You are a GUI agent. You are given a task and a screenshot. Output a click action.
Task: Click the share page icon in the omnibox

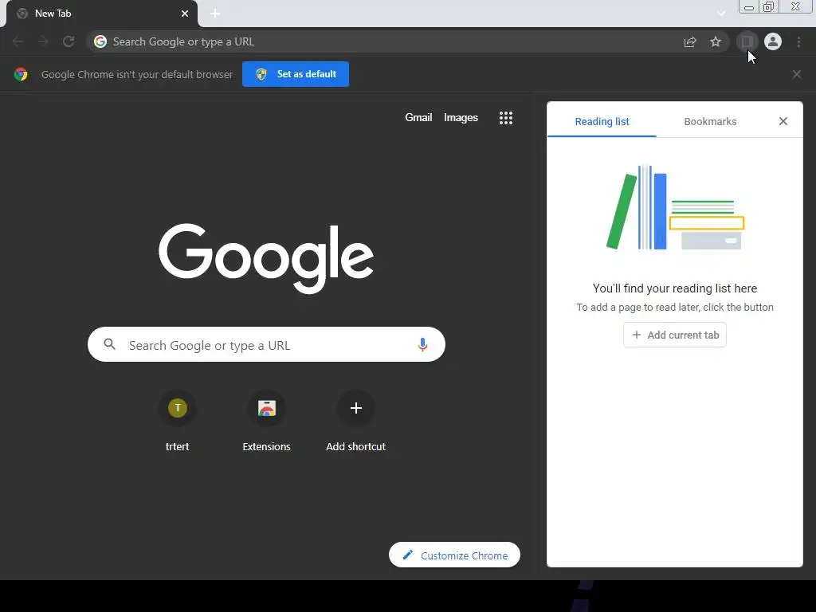(690, 41)
